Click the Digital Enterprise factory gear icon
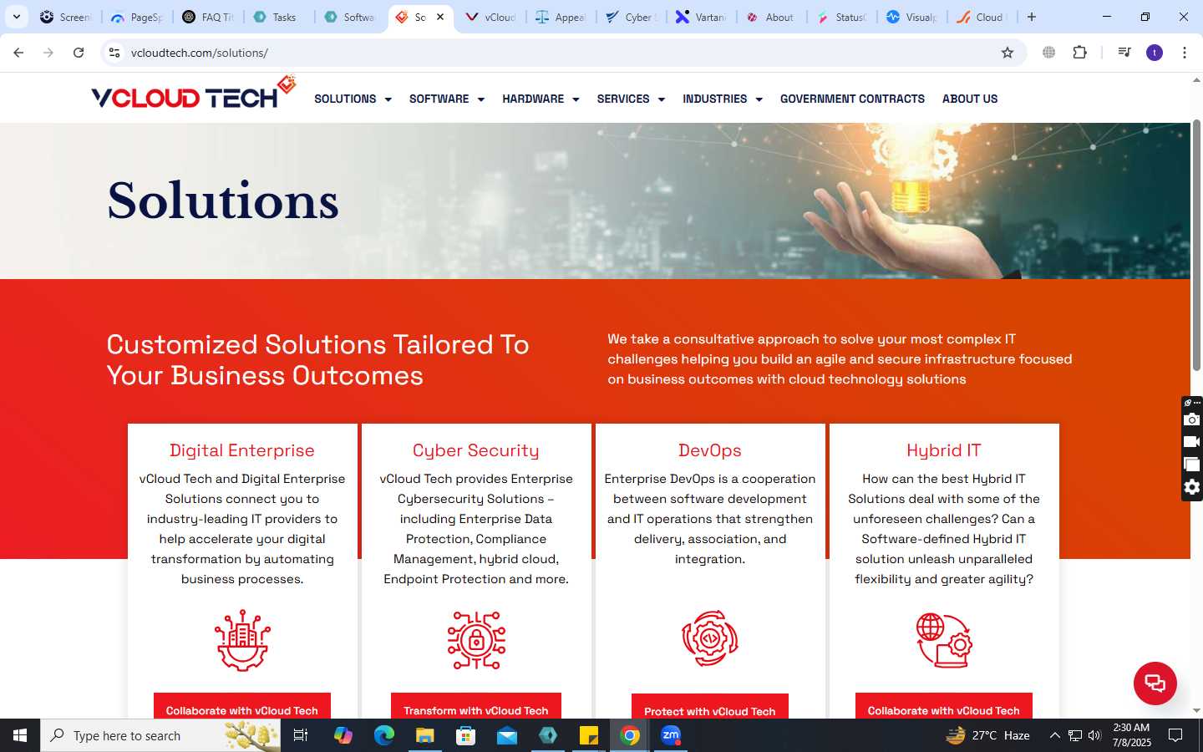Image resolution: width=1203 pixels, height=752 pixels. coord(242,640)
